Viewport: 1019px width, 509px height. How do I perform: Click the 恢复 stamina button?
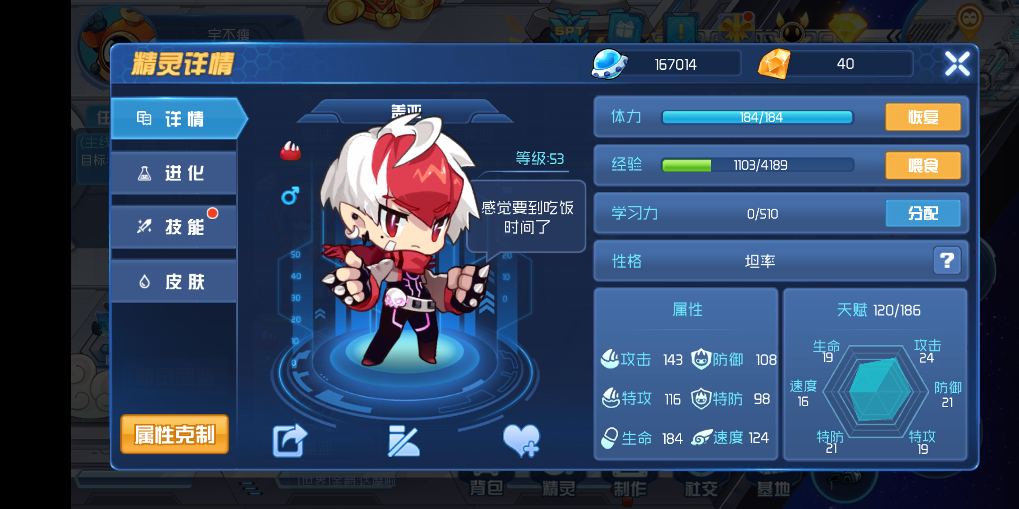(x=923, y=117)
